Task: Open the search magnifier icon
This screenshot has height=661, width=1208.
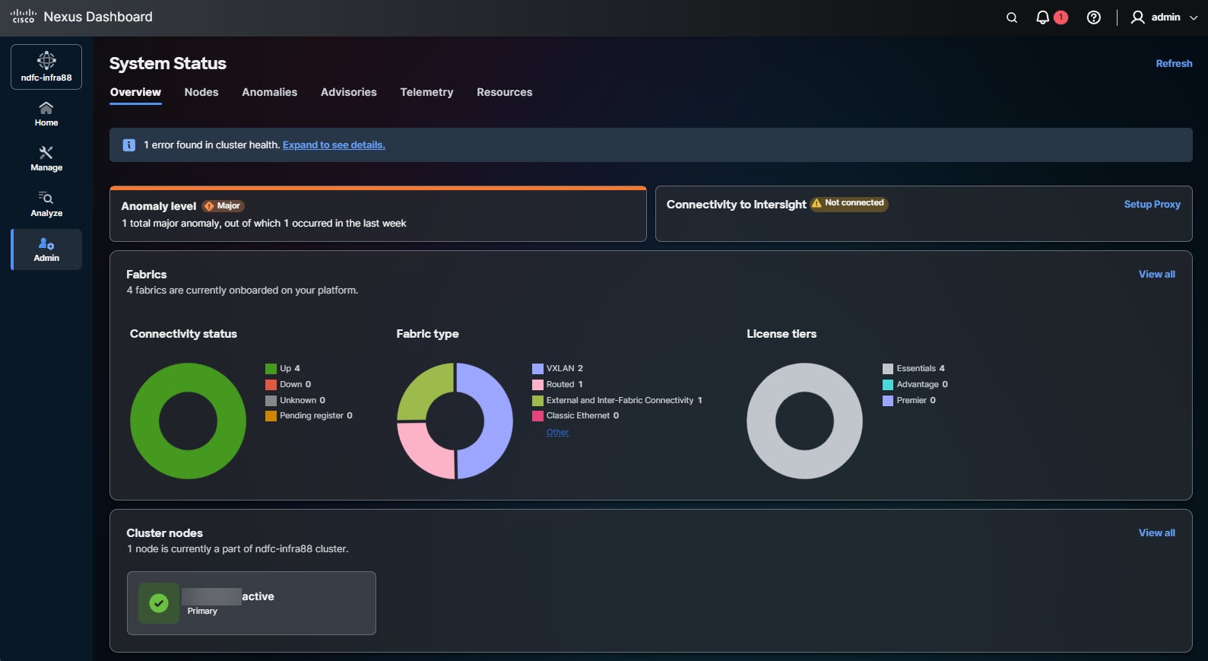Action: (x=1011, y=17)
